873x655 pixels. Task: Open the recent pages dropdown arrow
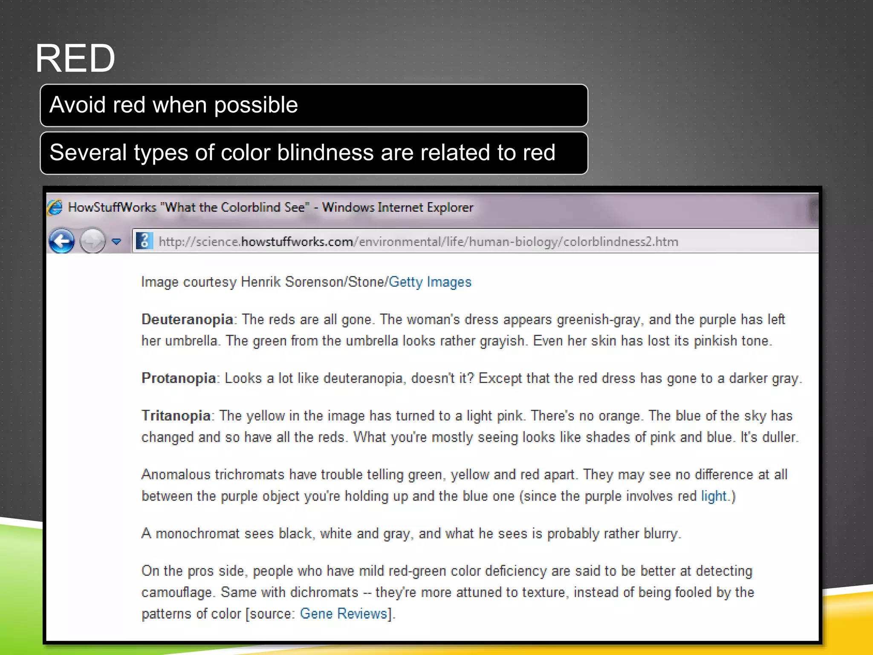(116, 242)
